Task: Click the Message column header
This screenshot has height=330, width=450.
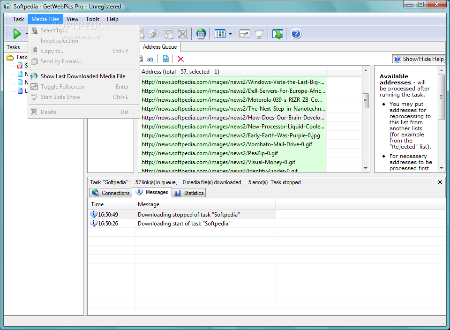Action: (x=205, y=204)
